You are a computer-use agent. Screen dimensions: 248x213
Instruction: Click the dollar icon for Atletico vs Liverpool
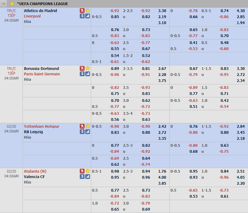pyautogui.click(x=82, y=16)
